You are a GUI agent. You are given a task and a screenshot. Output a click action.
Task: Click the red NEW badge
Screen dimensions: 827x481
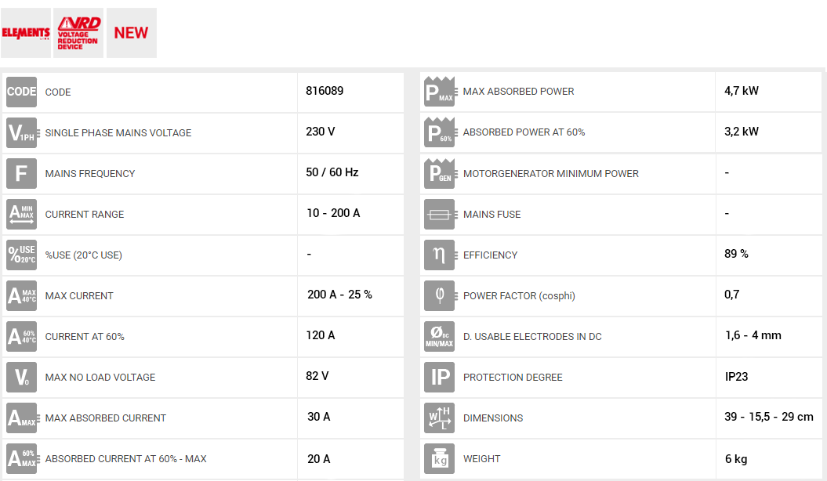pyautogui.click(x=131, y=33)
